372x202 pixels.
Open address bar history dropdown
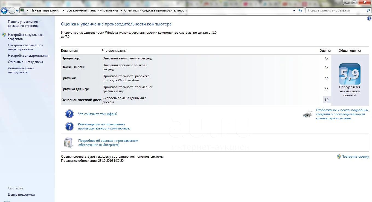click(x=294, y=10)
